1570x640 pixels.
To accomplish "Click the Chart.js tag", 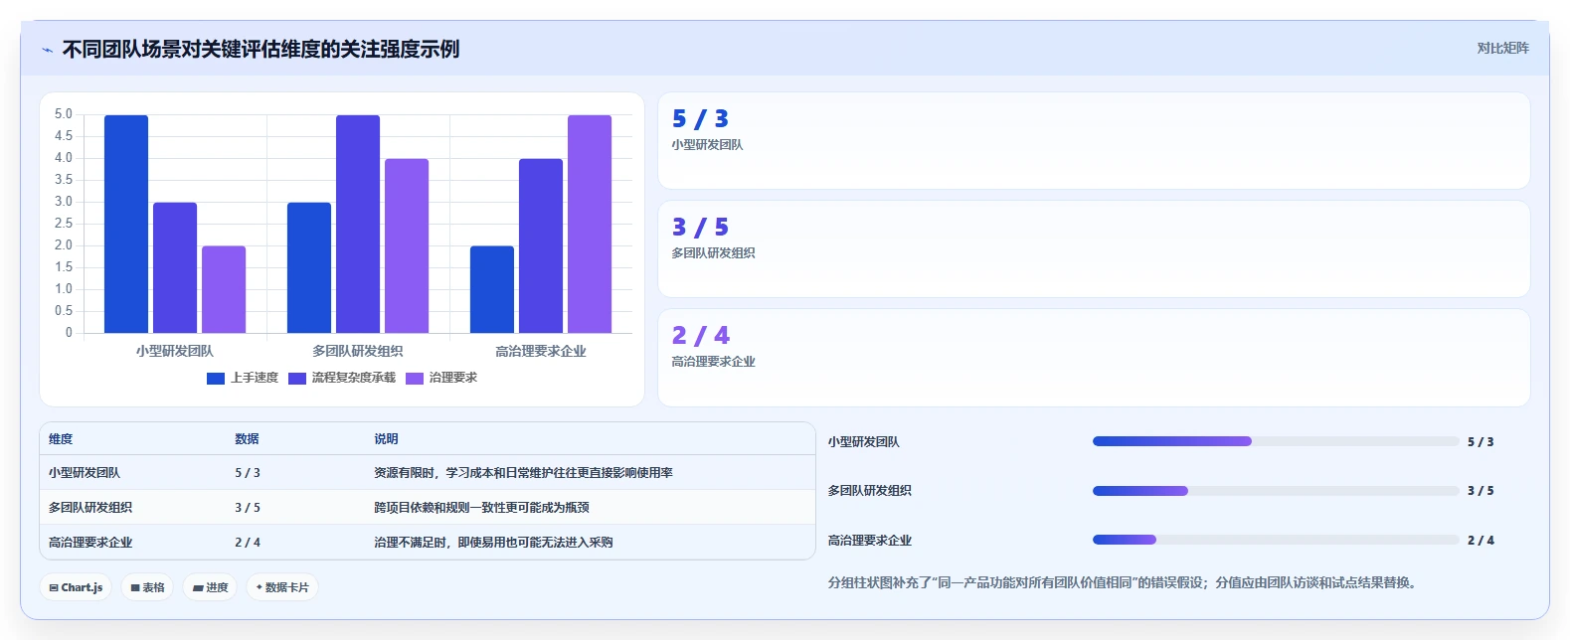I will [x=76, y=587].
